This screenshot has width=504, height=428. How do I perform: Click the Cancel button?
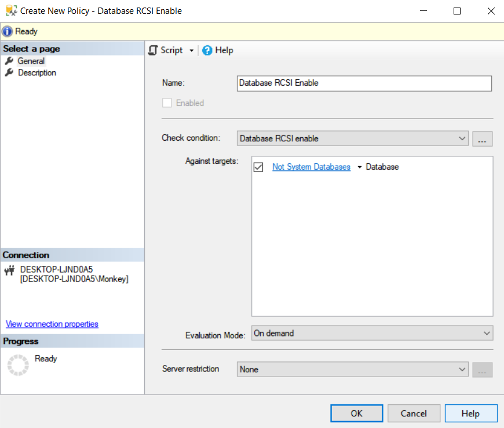point(414,413)
